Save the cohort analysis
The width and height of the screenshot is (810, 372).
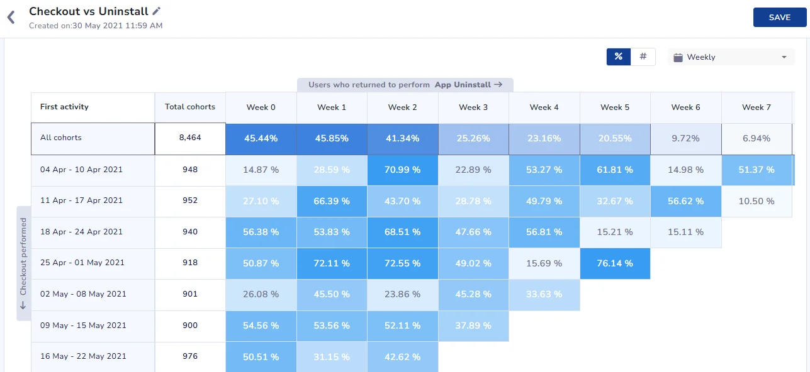pos(779,18)
